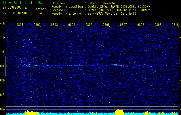Click the 0.8 kHz axis label
This screenshot has width=181, height=115.
click(x=2, y=80)
